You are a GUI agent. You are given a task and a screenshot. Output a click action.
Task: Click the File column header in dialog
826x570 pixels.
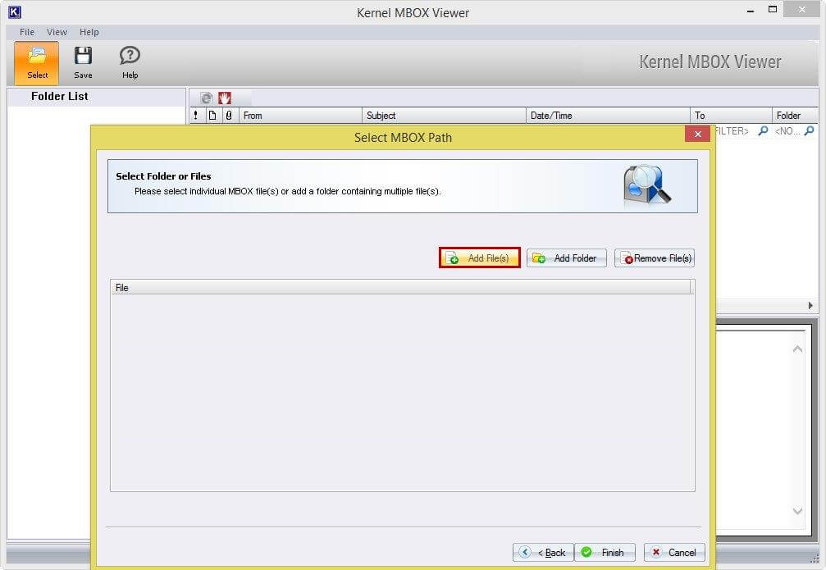pyautogui.click(x=400, y=288)
